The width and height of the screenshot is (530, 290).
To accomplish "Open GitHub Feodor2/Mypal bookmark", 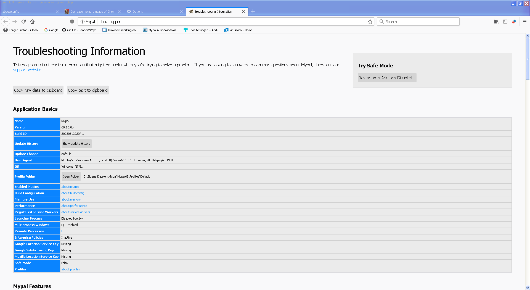I will click(x=80, y=30).
